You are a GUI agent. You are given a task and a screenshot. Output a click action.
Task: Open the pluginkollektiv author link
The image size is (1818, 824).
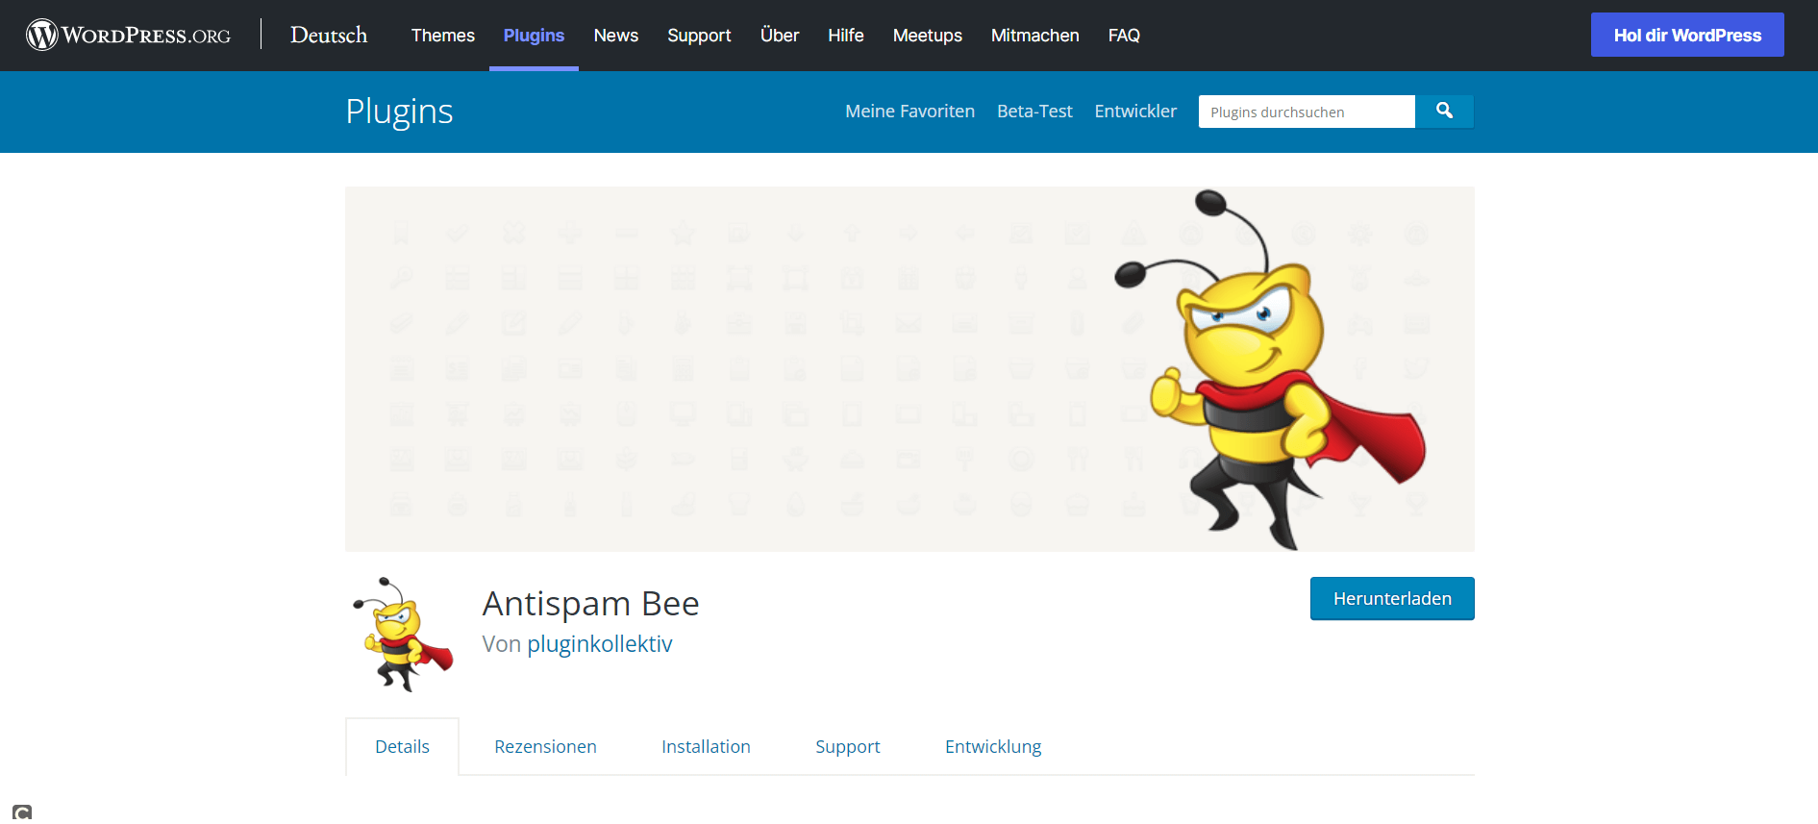tap(600, 644)
